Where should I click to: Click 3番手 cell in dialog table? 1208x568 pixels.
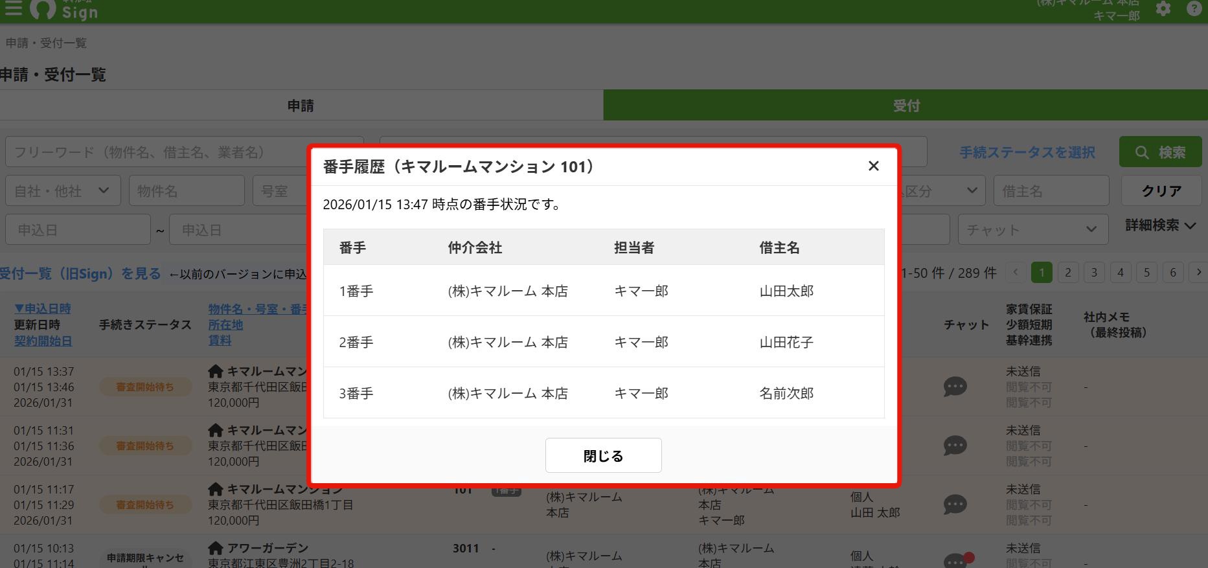click(356, 393)
